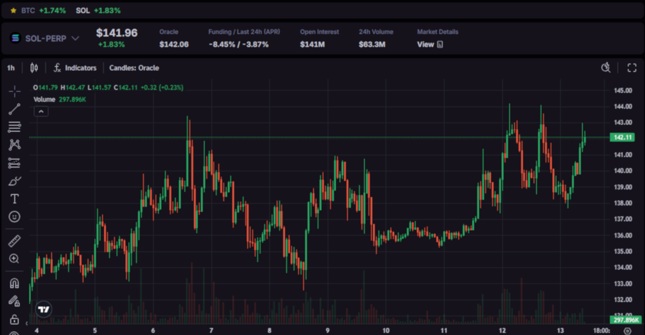The height and width of the screenshot is (335, 645).
Task: Click the Market Details View link
Action: (430, 44)
